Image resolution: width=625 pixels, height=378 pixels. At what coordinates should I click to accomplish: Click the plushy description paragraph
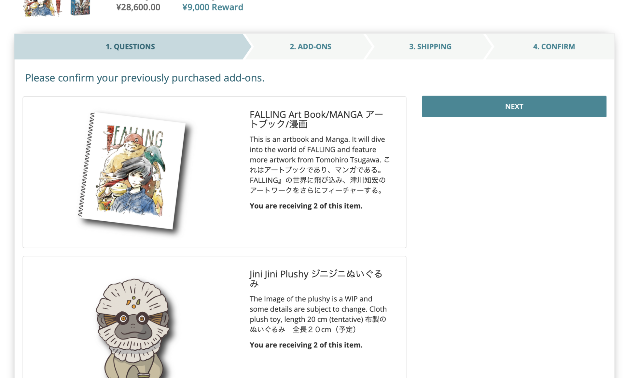point(318,314)
